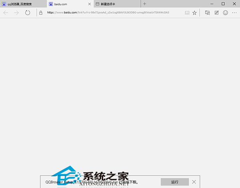Make a web note with pen icon
The image size is (240, 188).
click(x=216, y=13)
